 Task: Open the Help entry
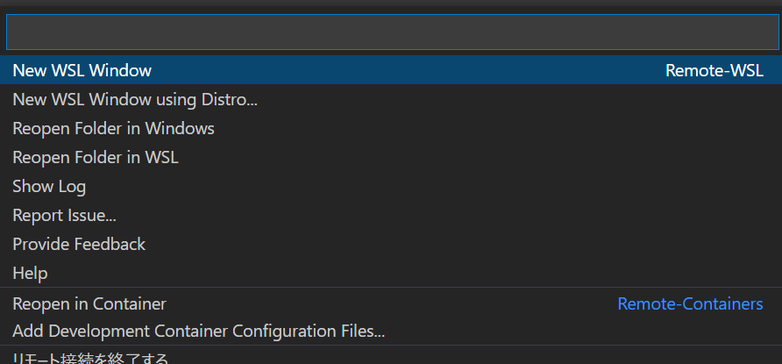tap(30, 274)
